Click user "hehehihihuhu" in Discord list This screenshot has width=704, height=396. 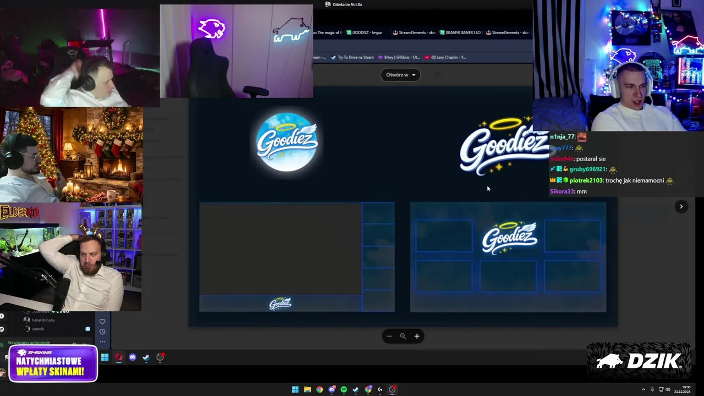[43, 320]
